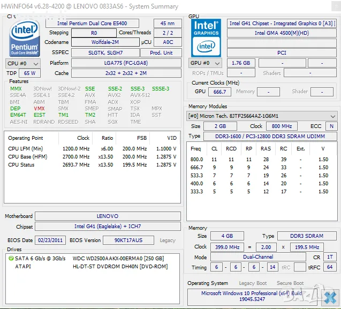The width and height of the screenshot is (341, 309).
Task: Click the Legacy Boot indicator label
Action: [x=253, y=283]
